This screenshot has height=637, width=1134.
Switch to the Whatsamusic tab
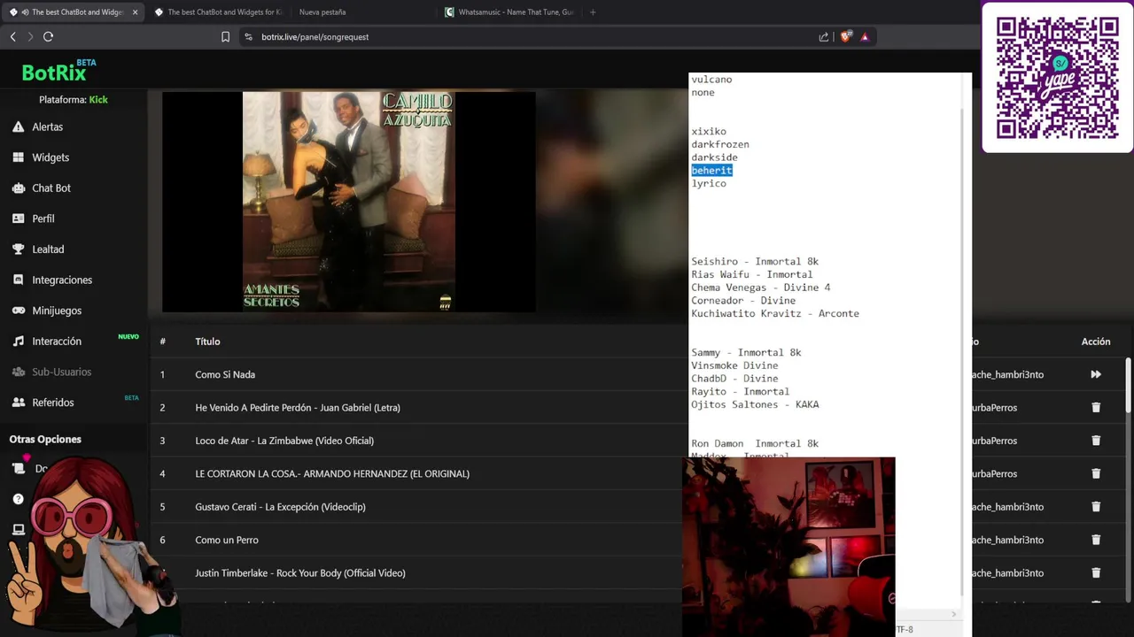click(510, 12)
